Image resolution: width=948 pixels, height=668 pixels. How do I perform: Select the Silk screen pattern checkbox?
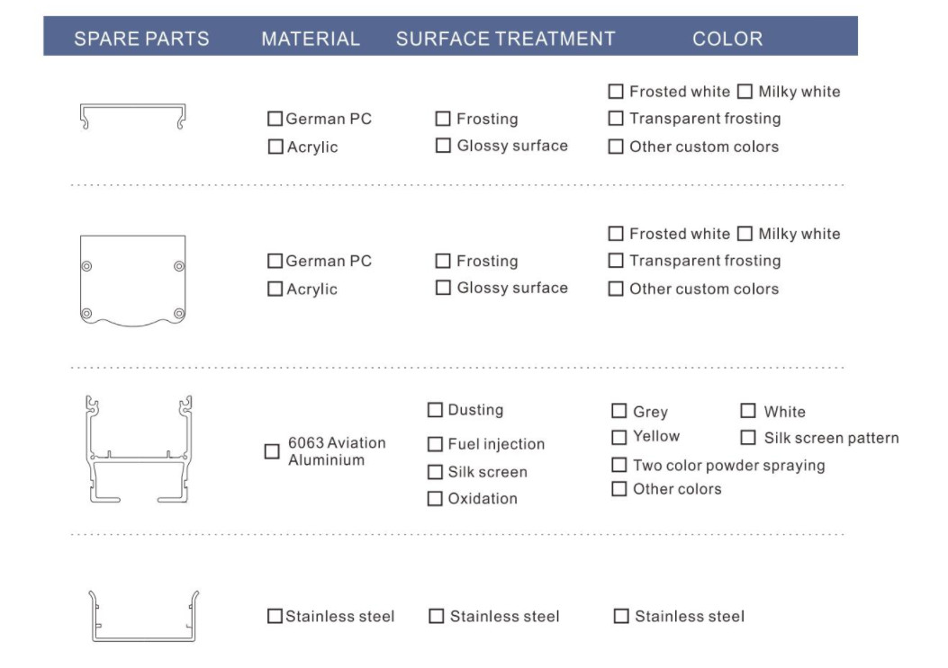tap(748, 437)
